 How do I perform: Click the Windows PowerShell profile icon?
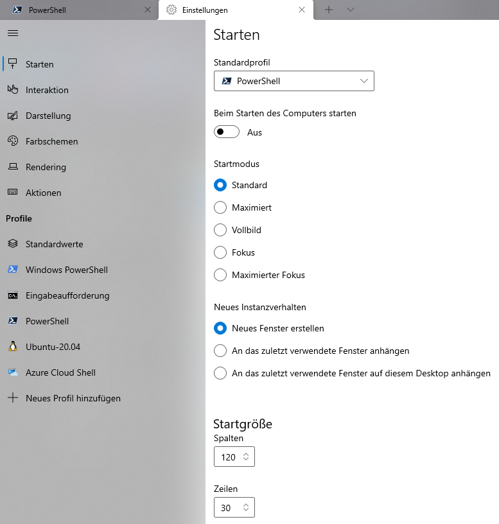(13, 269)
